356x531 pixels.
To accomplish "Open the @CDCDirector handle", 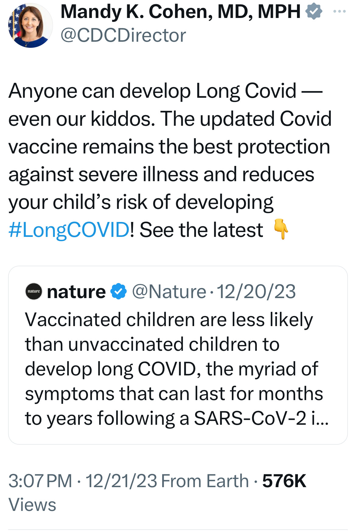I will (123, 36).
